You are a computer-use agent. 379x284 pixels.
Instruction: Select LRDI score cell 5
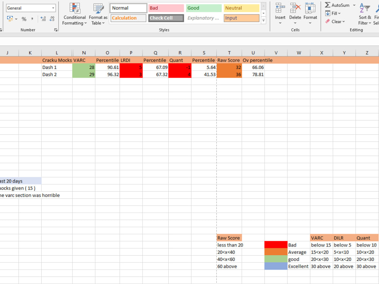click(x=131, y=67)
